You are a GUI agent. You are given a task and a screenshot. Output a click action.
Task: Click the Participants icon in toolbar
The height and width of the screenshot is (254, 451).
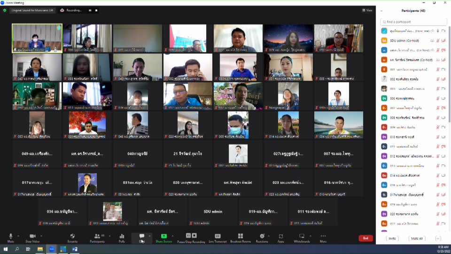point(97,236)
